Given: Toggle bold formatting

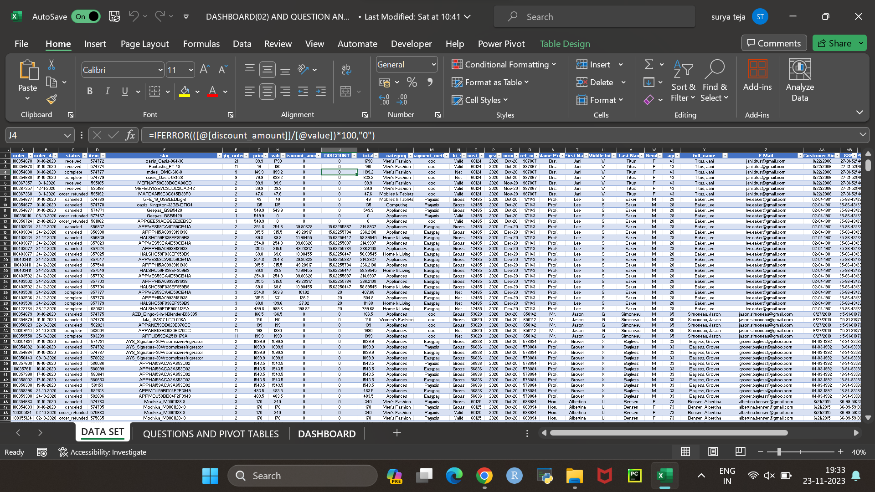Looking at the screenshot, I should (x=90, y=92).
